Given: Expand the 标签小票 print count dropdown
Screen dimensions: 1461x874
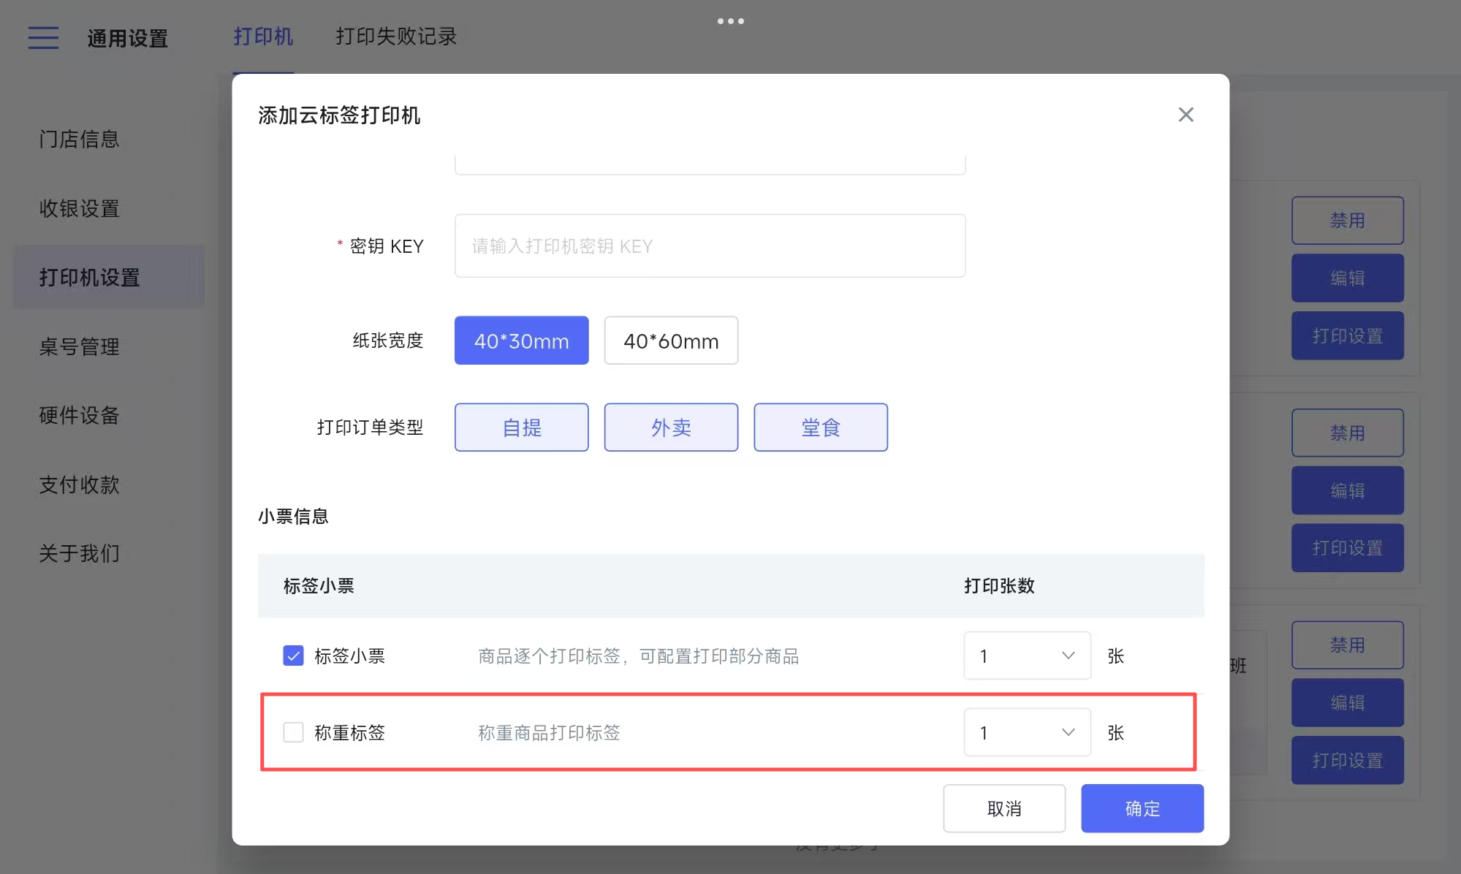Looking at the screenshot, I should click(x=1026, y=655).
